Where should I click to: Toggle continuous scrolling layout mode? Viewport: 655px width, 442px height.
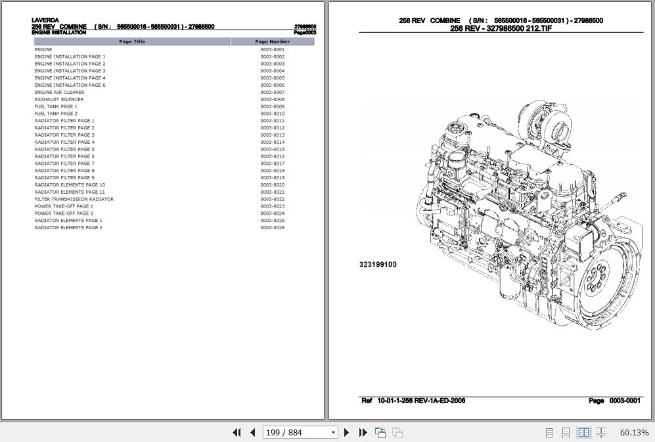point(566,433)
